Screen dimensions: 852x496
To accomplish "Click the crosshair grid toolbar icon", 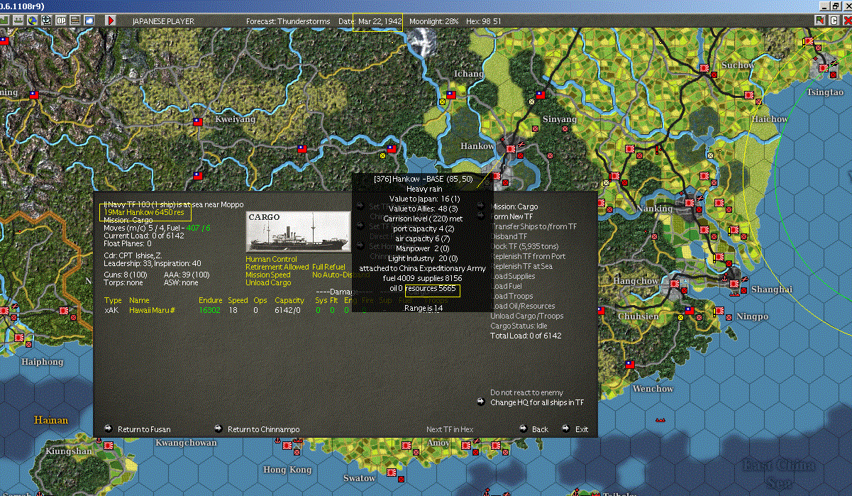I will 46,21.
